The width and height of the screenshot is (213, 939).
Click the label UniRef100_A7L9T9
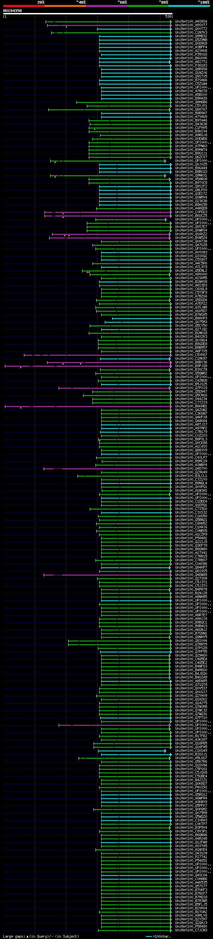(191, 267)
